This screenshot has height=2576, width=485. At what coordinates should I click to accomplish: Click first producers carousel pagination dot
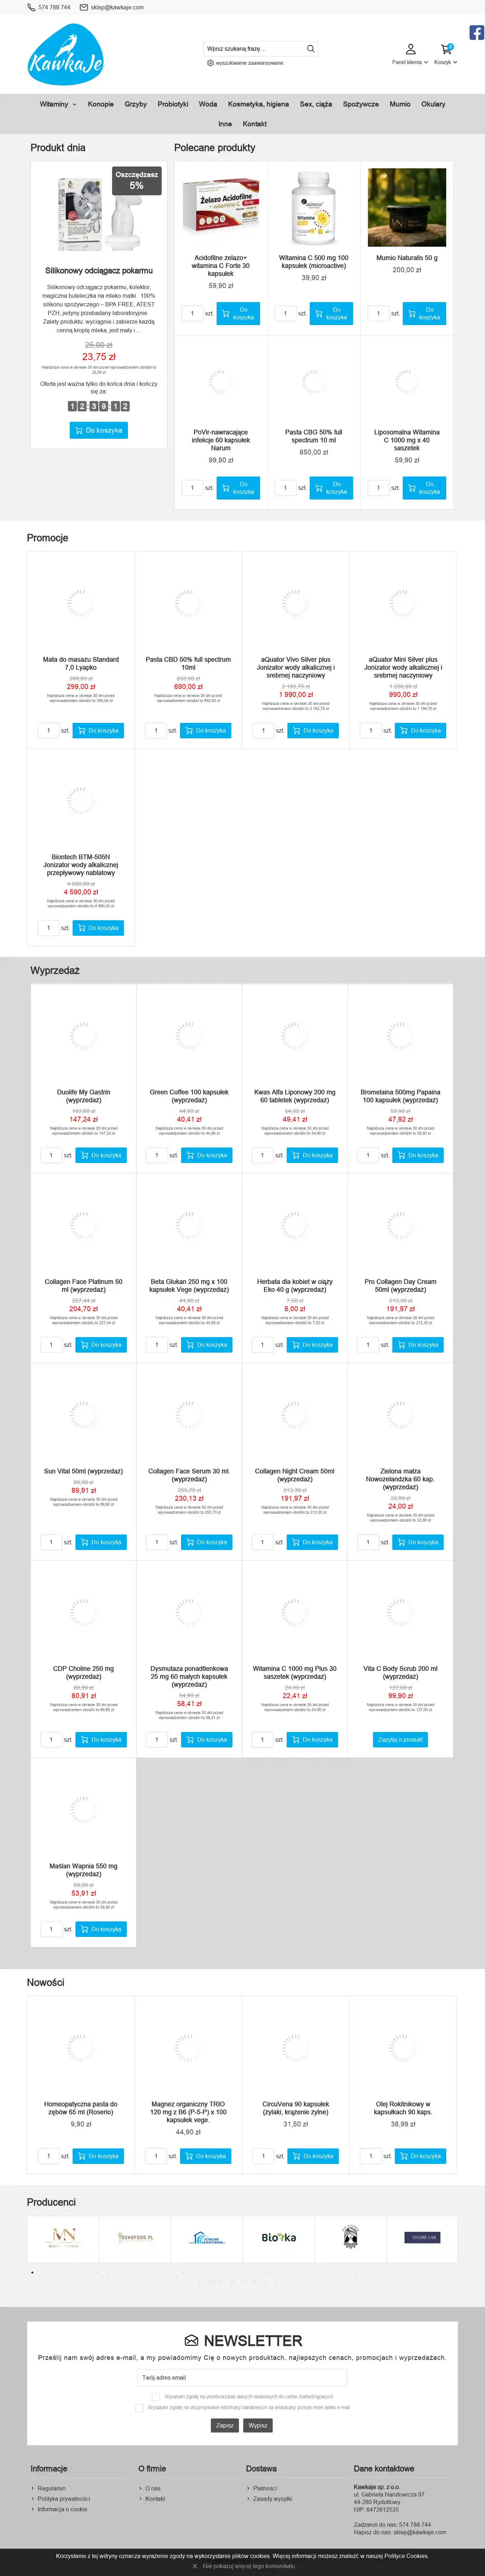[x=32, y=2272]
